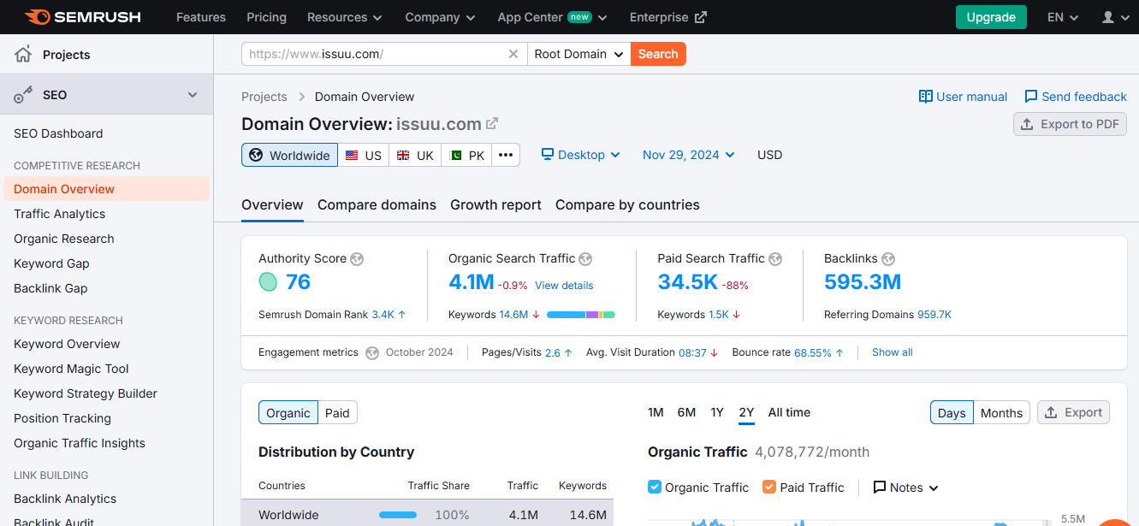Click the Export to PDF button
The image size is (1139, 526).
pos(1070,124)
